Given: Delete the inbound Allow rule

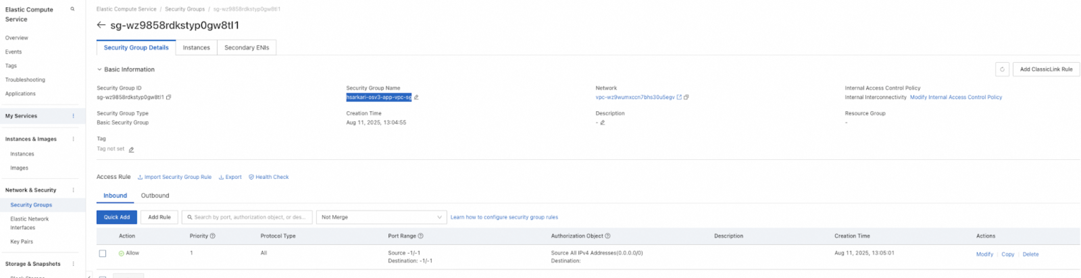Looking at the screenshot, I should (1030, 254).
